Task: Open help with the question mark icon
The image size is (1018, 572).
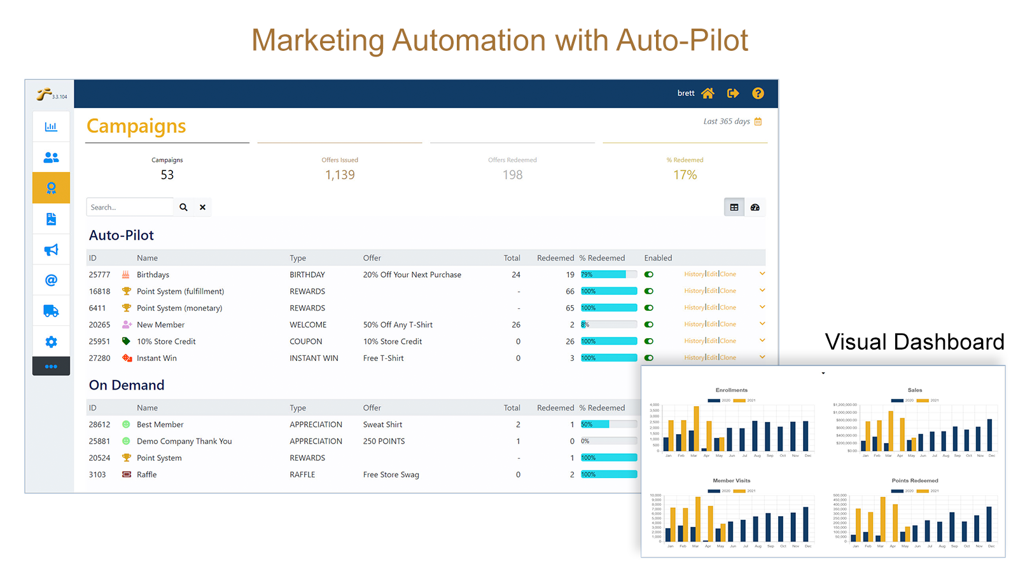Action: pyautogui.click(x=758, y=93)
